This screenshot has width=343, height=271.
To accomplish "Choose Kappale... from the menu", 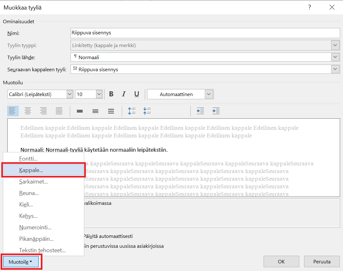I will (x=43, y=170).
